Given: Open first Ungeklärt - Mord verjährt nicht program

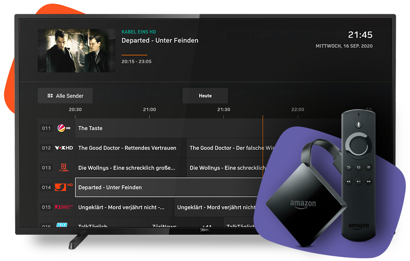Looking at the screenshot, I should click(x=124, y=207).
